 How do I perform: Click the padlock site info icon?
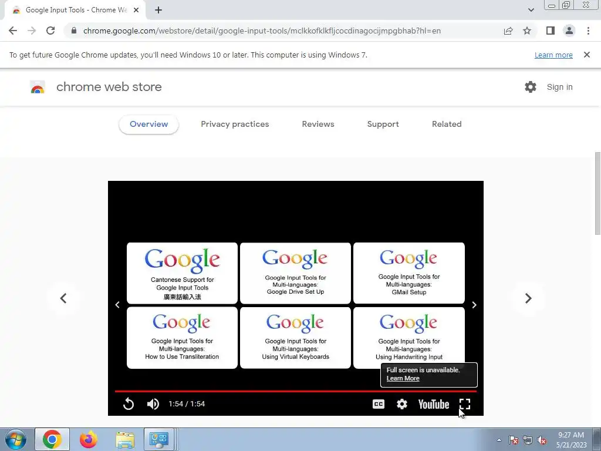[x=74, y=31]
